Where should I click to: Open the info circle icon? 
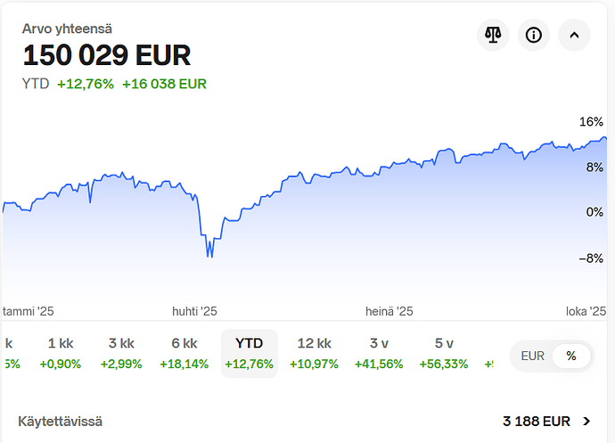point(534,36)
